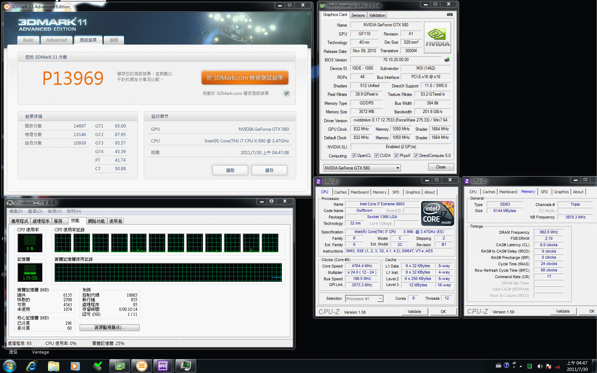597x373 pixels.
Task: Open the Mainboard tab in left CPU-Z
Action: [x=360, y=192]
